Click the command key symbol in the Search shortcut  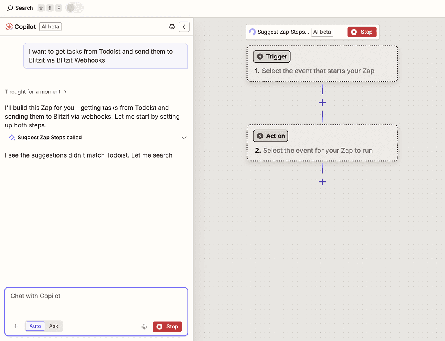click(x=41, y=8)
